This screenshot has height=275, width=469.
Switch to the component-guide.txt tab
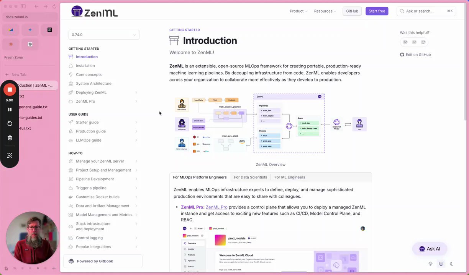coord(34,107)
